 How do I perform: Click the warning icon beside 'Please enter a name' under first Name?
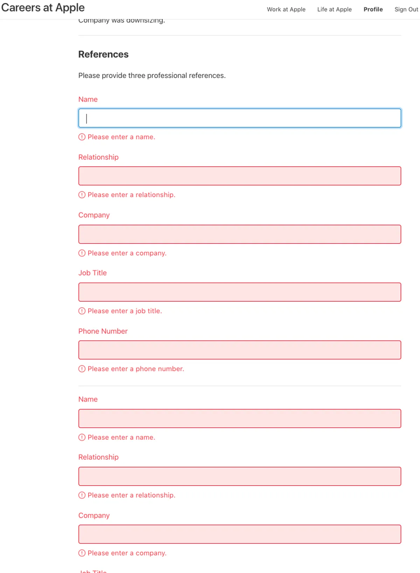point(82,137)
